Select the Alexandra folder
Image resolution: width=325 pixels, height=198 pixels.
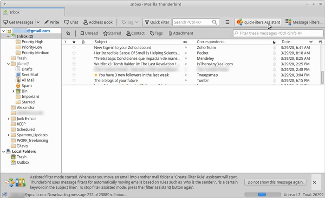coord(25,108)
